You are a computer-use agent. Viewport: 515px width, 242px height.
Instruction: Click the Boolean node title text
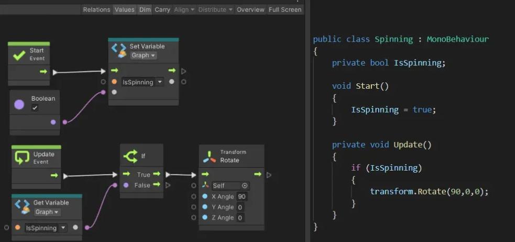(43, 98)
